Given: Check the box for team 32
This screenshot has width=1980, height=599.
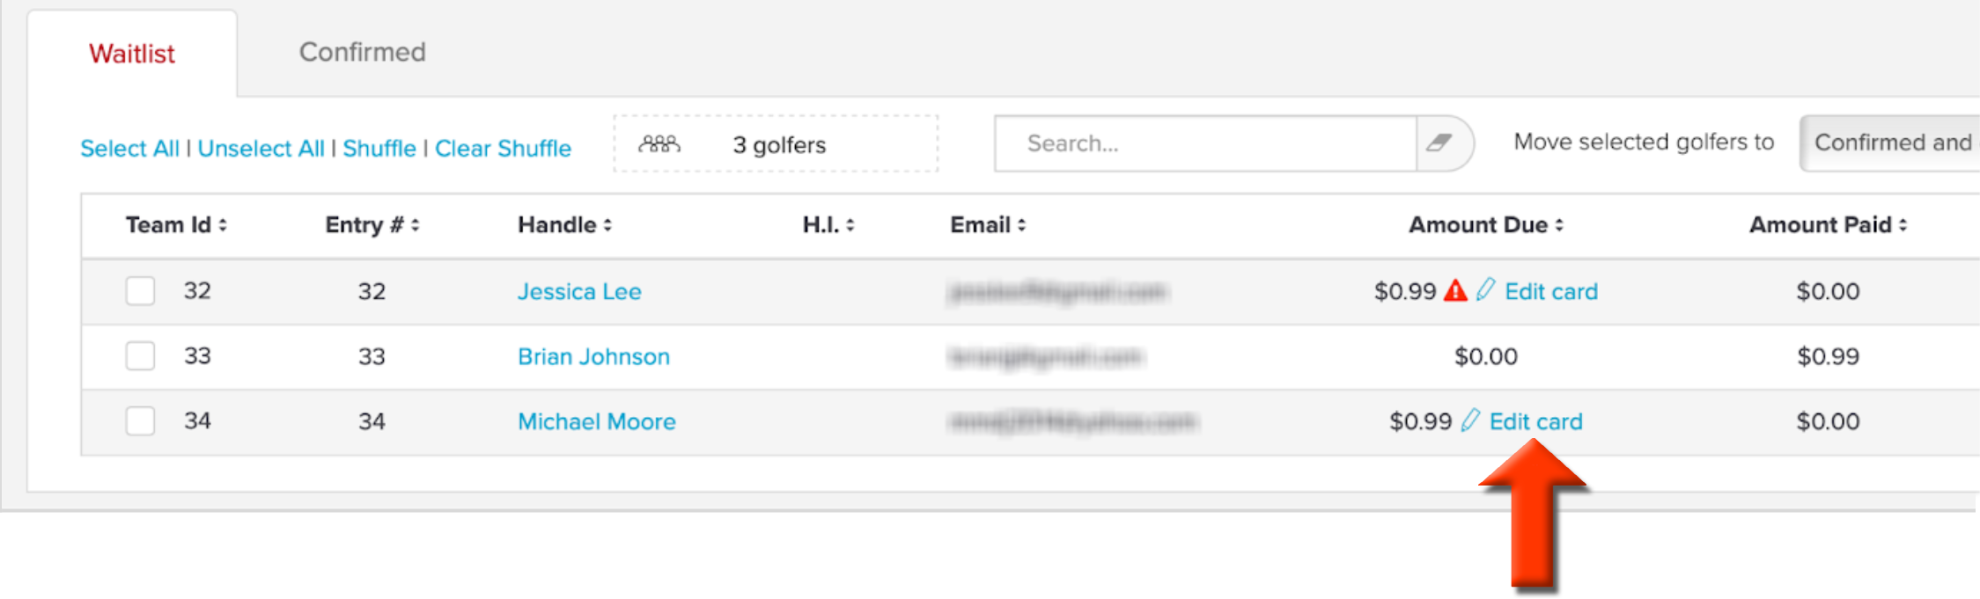Looking at the screenshot, I should click(140, 290).
